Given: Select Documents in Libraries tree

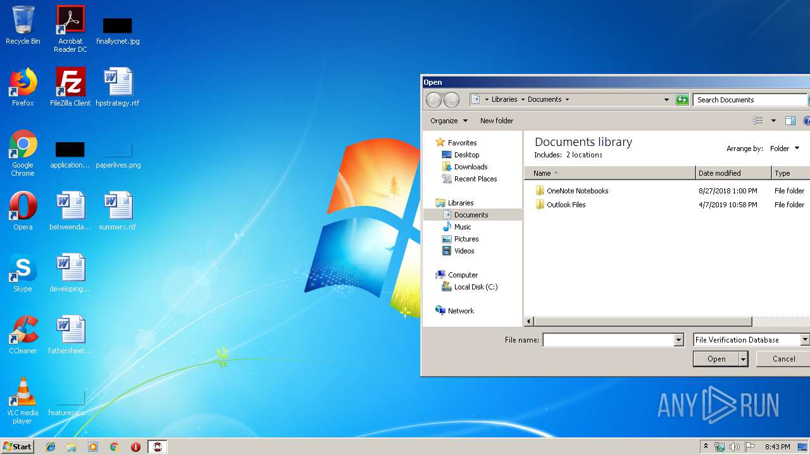Looking at the screenshot, I should tap(471, 215).
